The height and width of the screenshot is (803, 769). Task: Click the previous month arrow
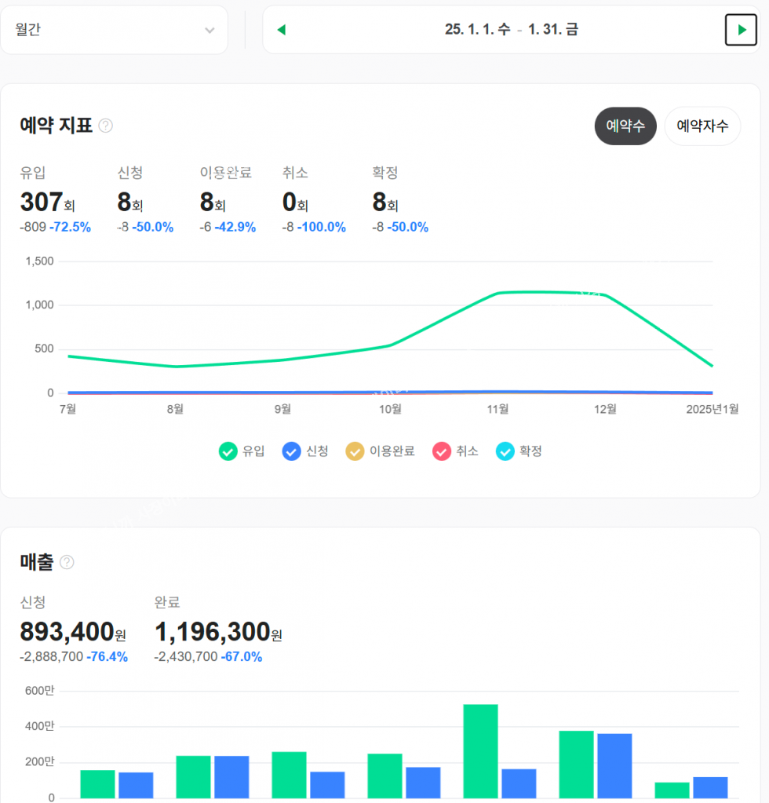(282, 30)
